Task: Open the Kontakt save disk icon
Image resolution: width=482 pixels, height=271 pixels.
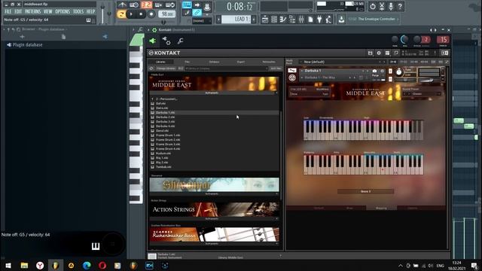Action: pyautogui.click(x=370, y=53)
